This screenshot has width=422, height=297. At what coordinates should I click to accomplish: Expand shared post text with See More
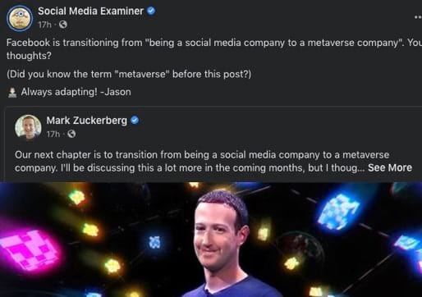point(390,167)
